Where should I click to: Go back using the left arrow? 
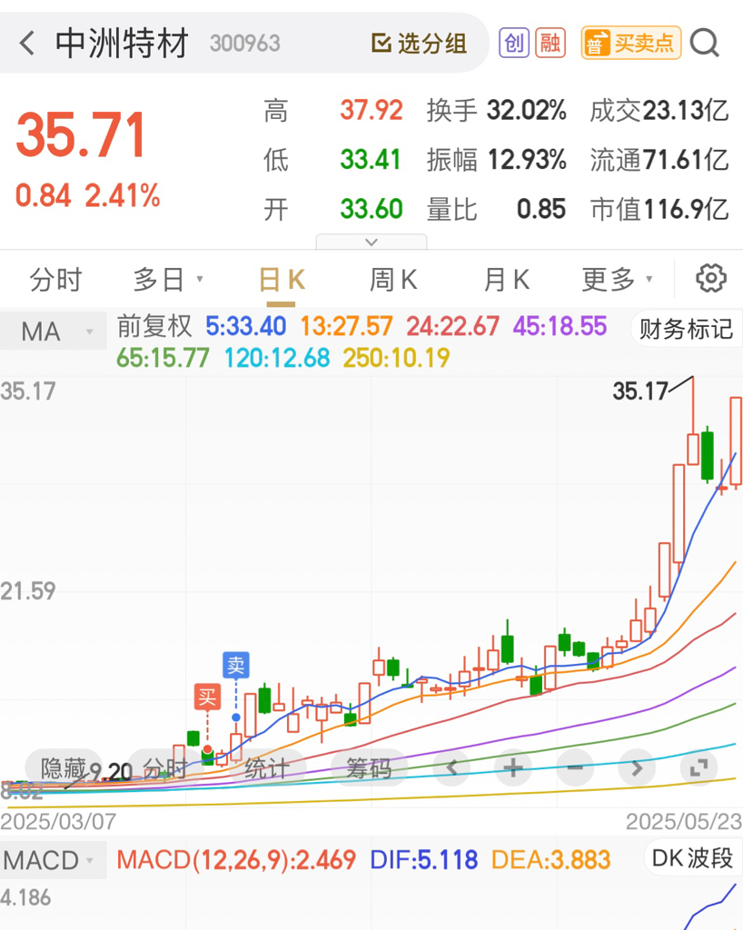26,44
